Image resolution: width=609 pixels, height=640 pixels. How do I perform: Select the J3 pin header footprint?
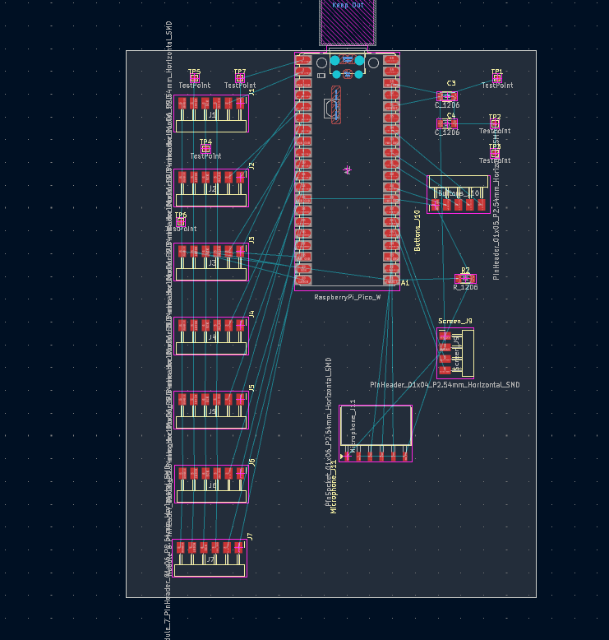[x=211, y=262]
